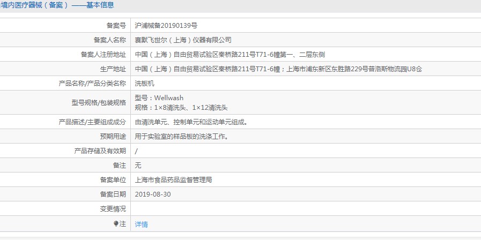
Task: Select the header 境内医疗器械（备案）——基本信息
Action: click(x=57, y=5)
